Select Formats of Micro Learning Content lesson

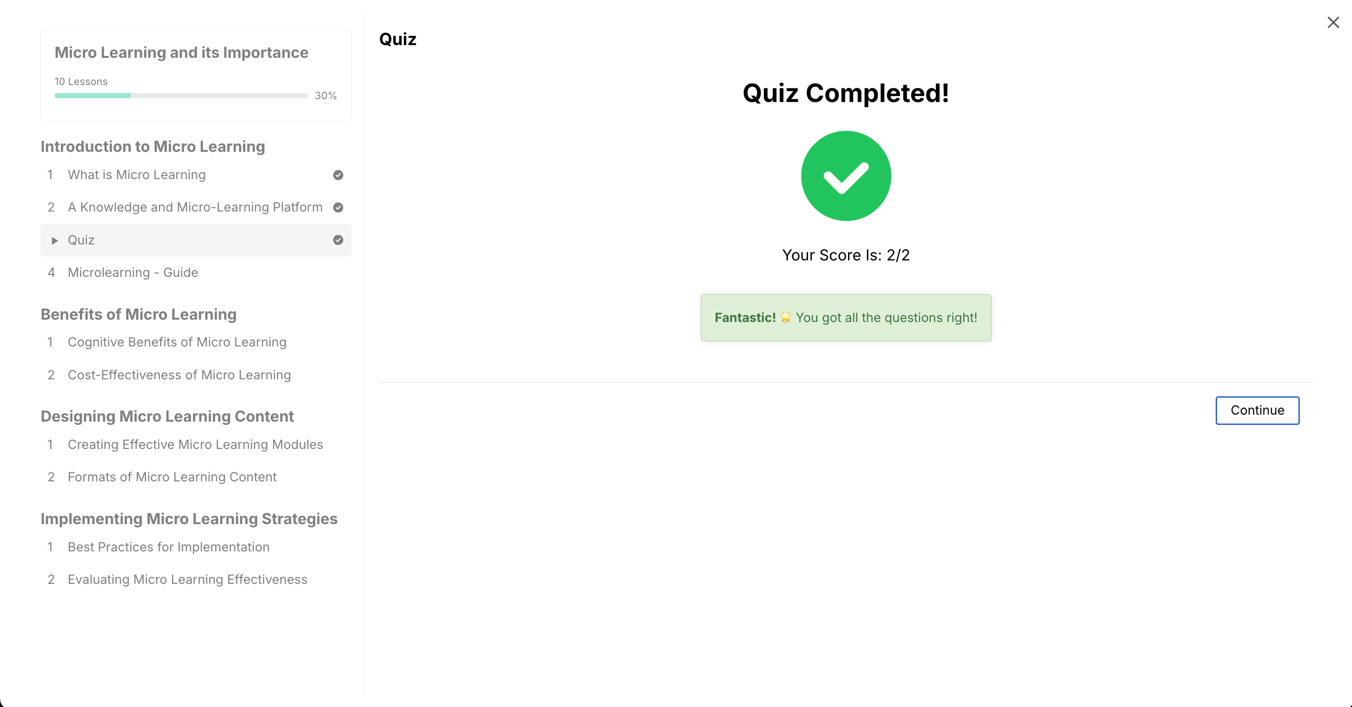[x=172, y=477]
